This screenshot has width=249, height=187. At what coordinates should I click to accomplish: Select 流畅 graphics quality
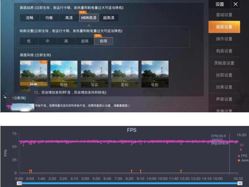coord(30,18)
